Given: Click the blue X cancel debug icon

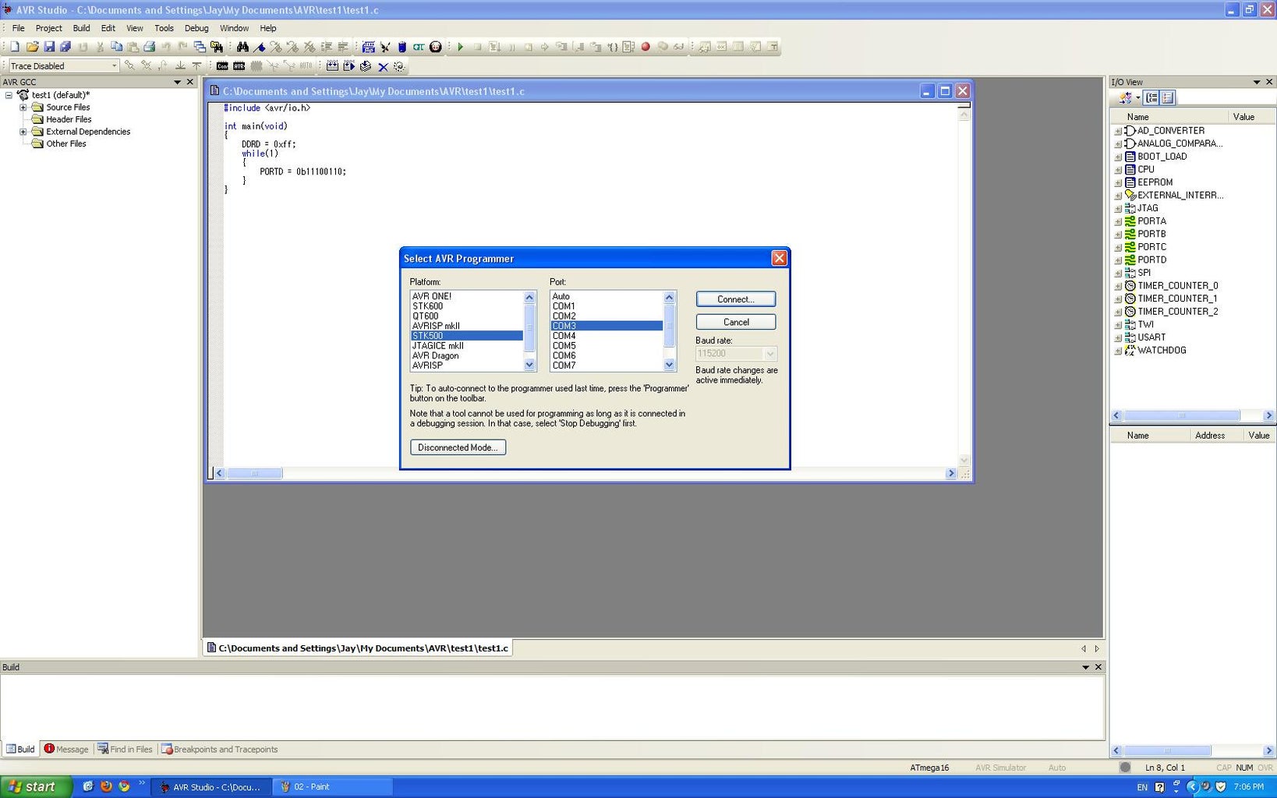Looking at the screenshot, I should coord(383,66).
